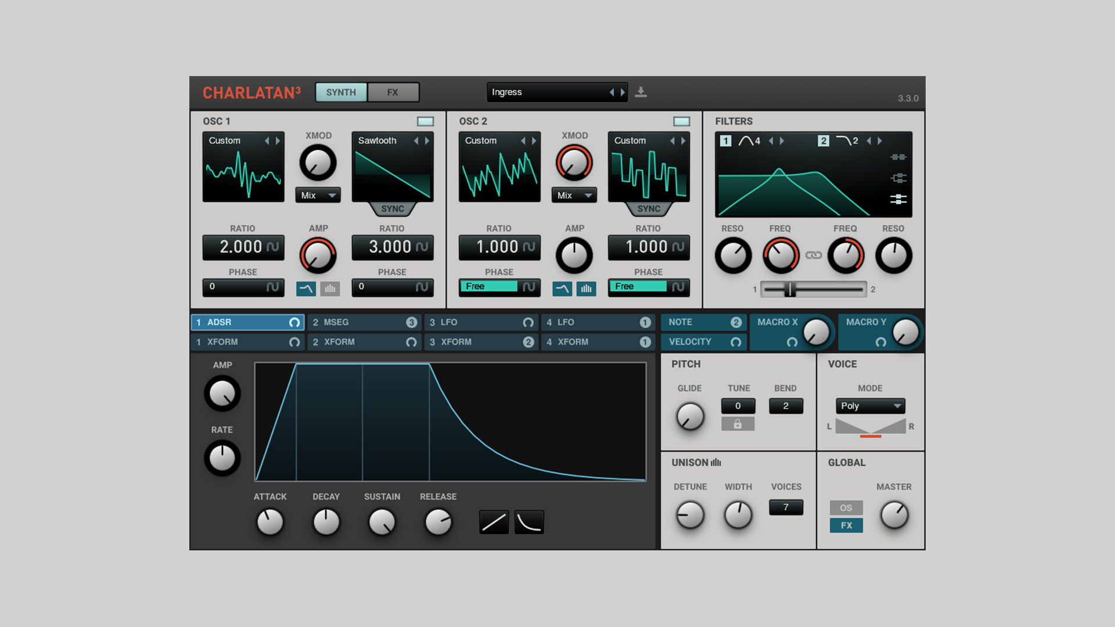Click the tune lock icon
The height and width of the screenshot is (627, 1115).
(x=738, y=424)
